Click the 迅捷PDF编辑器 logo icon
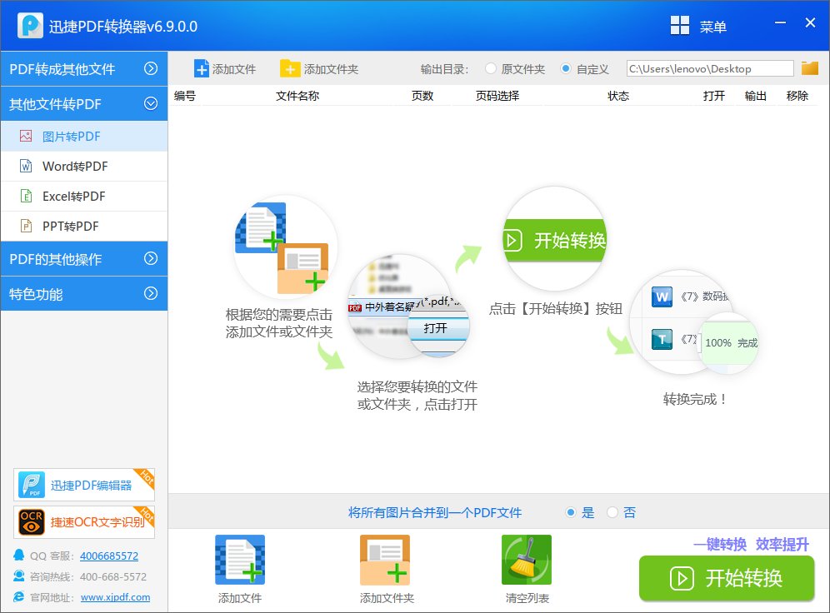830x613 pixels. (31, 485)
